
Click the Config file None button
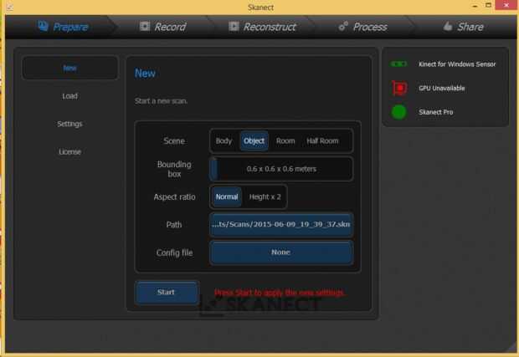[x=281, y=252]
